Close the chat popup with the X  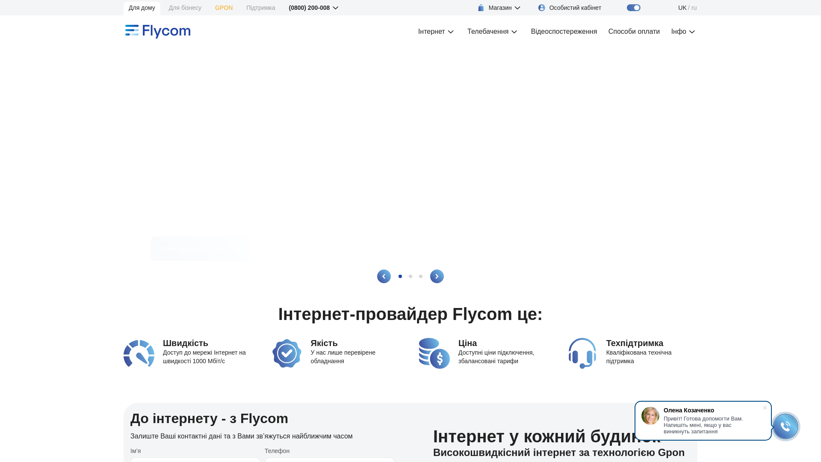(x=765, y=408)
